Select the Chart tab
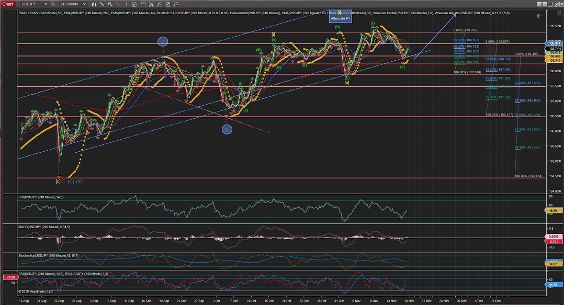The height and width of the screenshot is (305, 564). 8,4
